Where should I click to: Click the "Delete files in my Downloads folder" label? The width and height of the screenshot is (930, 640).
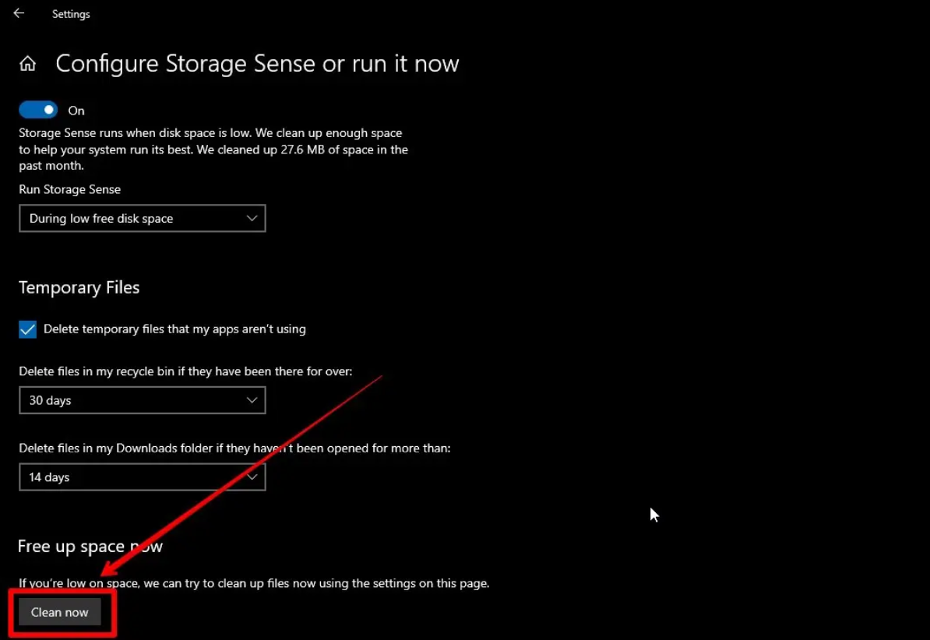point(234,448)
